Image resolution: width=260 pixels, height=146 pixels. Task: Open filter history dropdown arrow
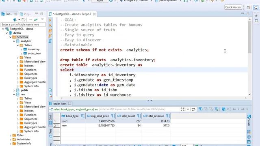(x=188, y=109)
